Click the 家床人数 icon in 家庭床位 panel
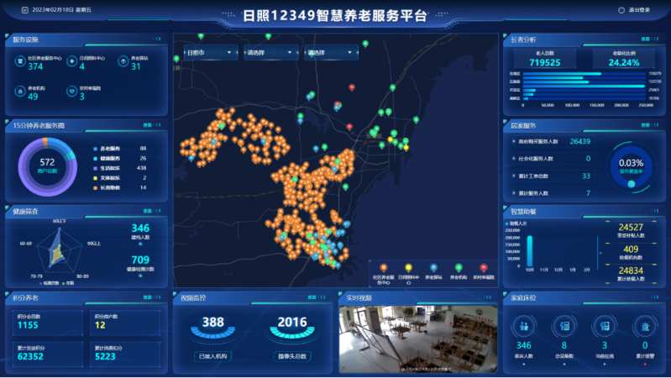 (x=524, y=326)
